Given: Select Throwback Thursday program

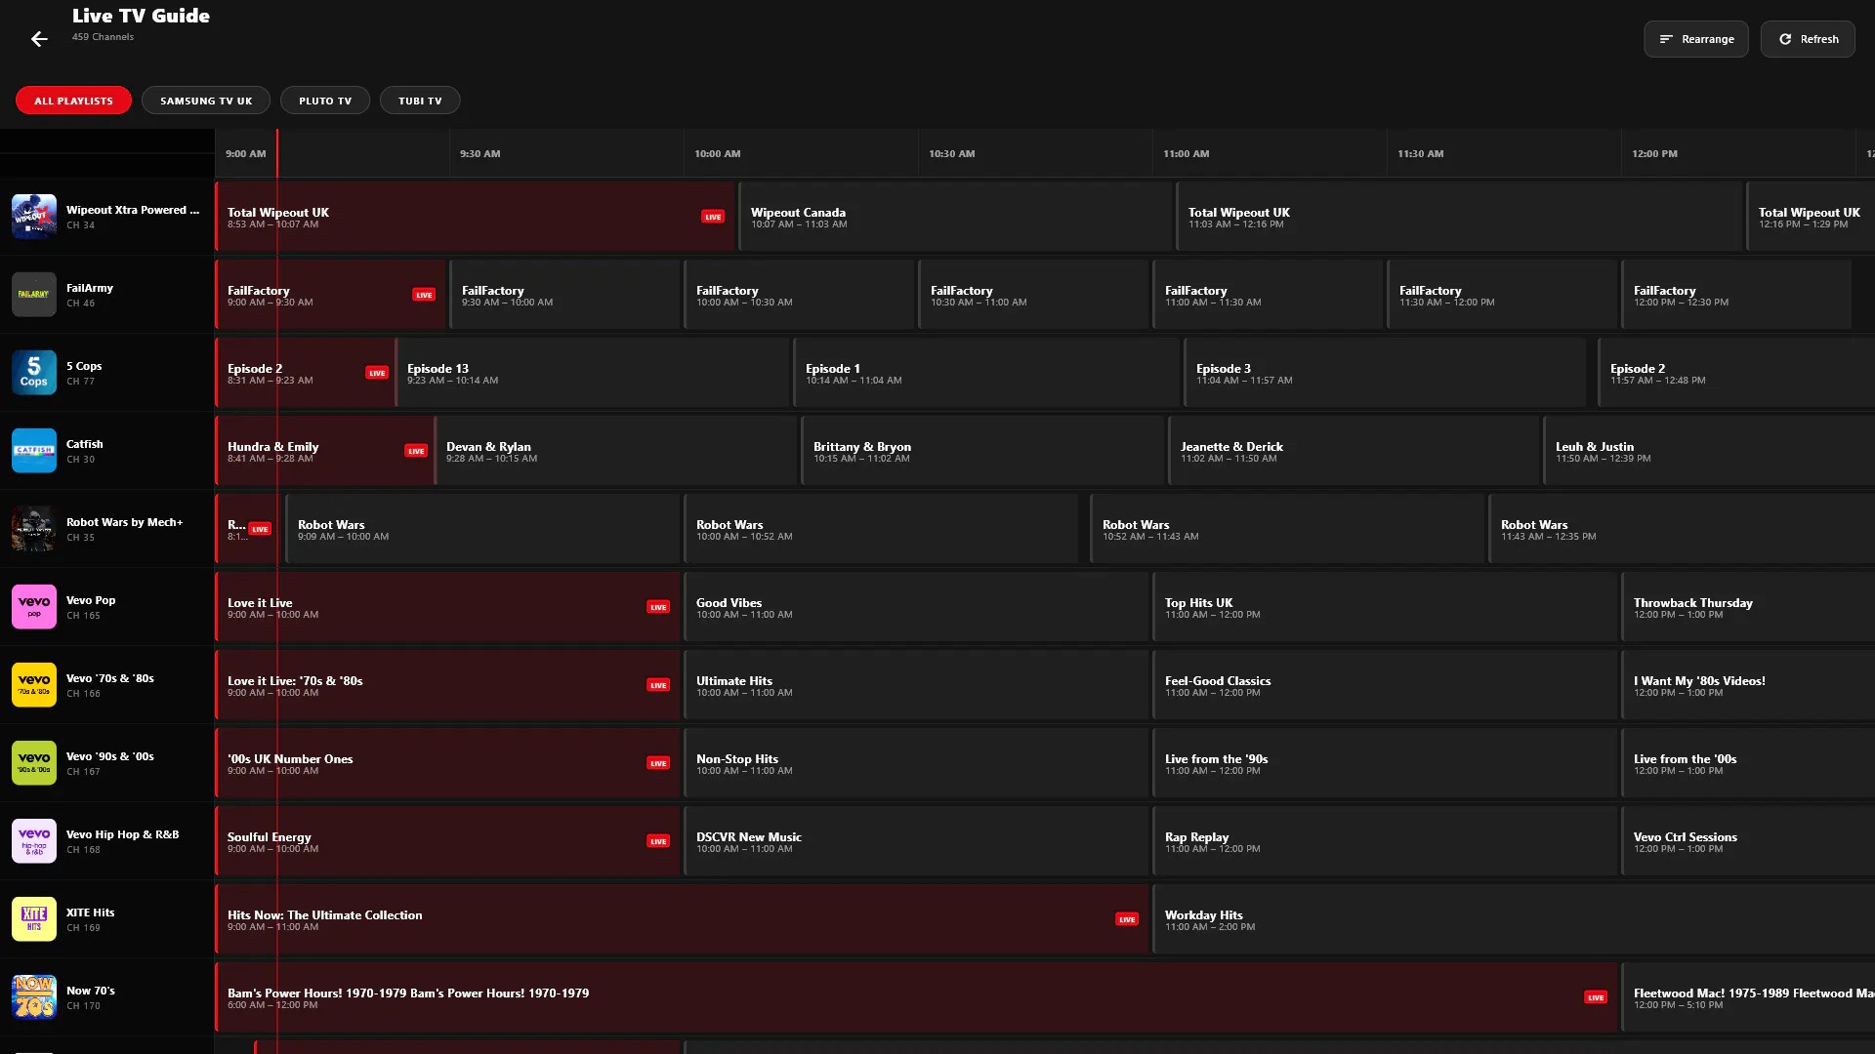Looking at the screenshot, I should pos(1748,607).
